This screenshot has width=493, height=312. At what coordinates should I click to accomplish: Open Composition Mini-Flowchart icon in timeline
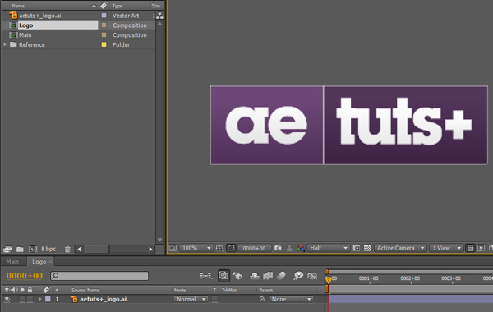tap(206, 276)
